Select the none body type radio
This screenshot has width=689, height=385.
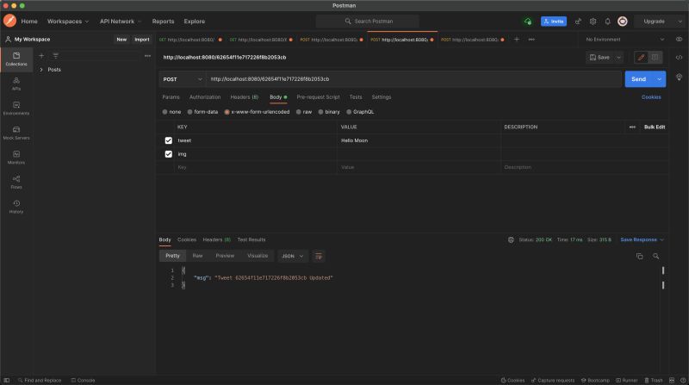(164, 112)
